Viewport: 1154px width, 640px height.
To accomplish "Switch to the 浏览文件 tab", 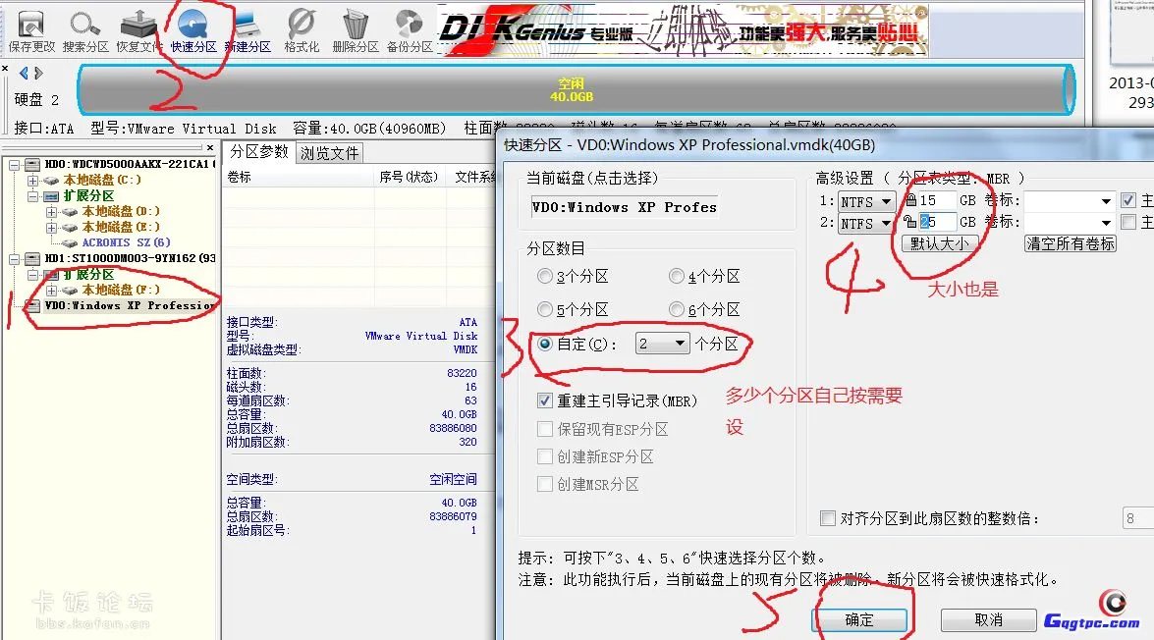I will (x=330, y=153).
